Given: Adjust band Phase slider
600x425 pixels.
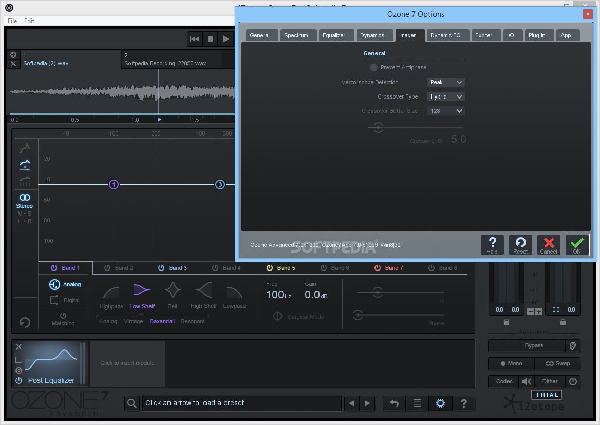Looking at the screenshot, I should coord(358,315).
